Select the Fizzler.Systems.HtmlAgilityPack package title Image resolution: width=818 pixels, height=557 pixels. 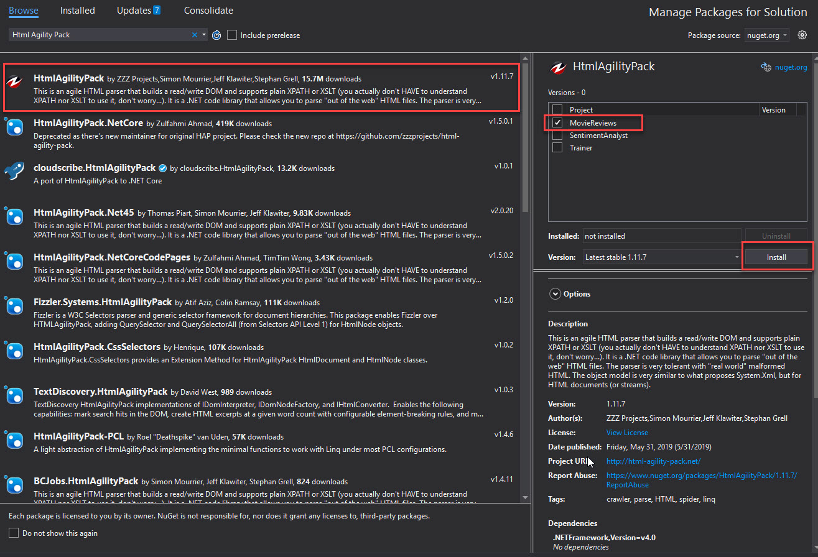103,302
